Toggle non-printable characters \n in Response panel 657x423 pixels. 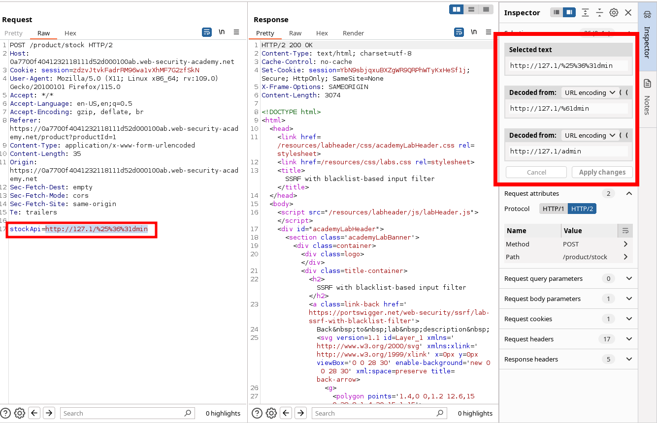click(x=474, y=32)
